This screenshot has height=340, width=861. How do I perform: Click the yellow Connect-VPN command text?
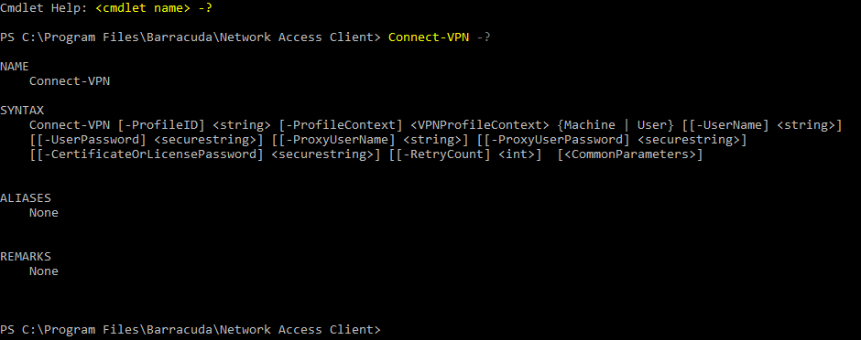coord(429,37)
